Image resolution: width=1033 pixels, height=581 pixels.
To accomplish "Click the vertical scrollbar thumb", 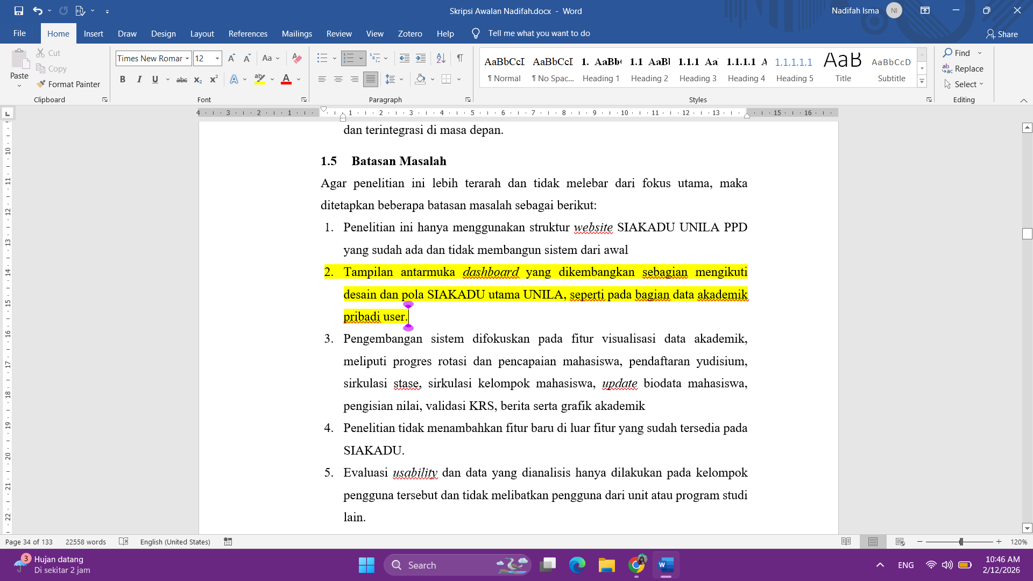I will tap(1027, 233).
